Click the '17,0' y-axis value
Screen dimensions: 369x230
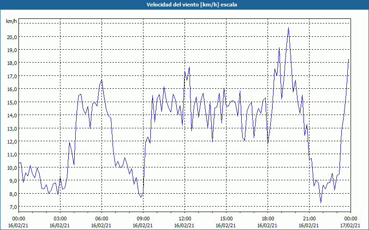pos(12,76)
